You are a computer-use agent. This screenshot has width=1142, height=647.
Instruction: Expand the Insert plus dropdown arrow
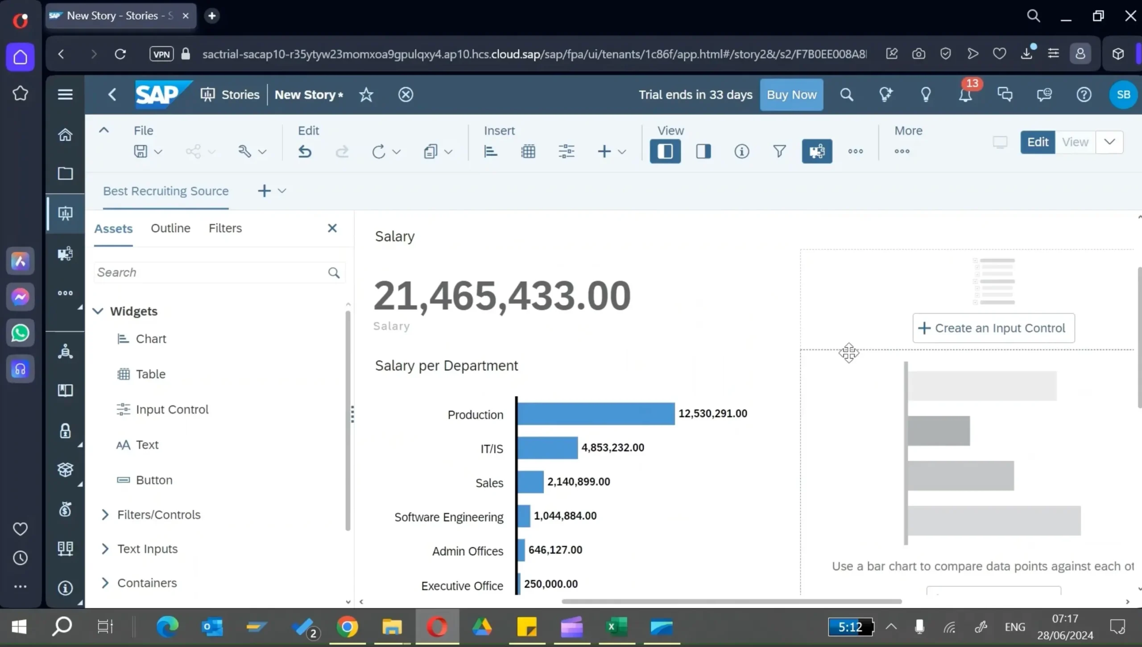pos(622,152)
